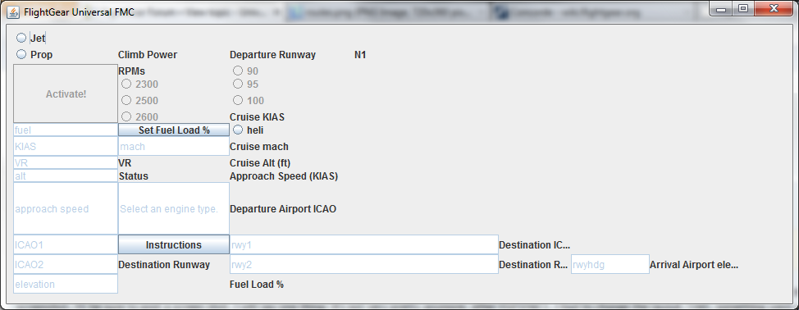Image resolution: width=799 pixels, height=310 pixels.
Task: Click the bold VR label
Action: 125,163
